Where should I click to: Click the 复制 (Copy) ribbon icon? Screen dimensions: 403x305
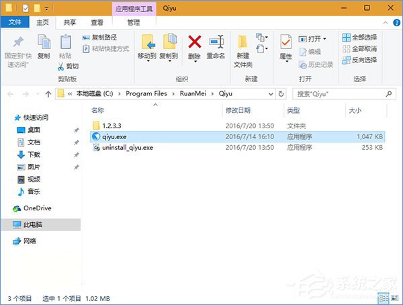[44, 46]
